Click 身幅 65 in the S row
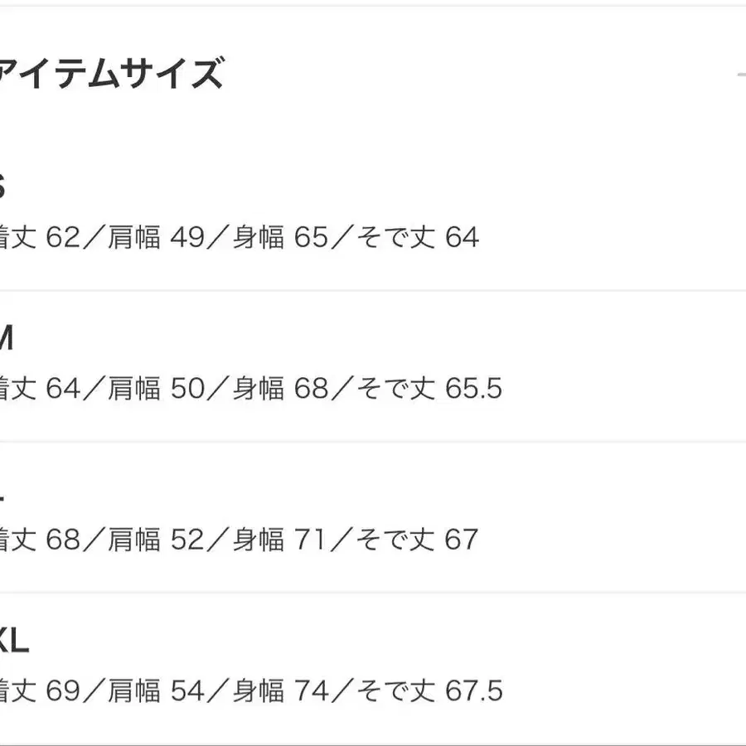This screenshot has height=746, width=746. (280, 238)
